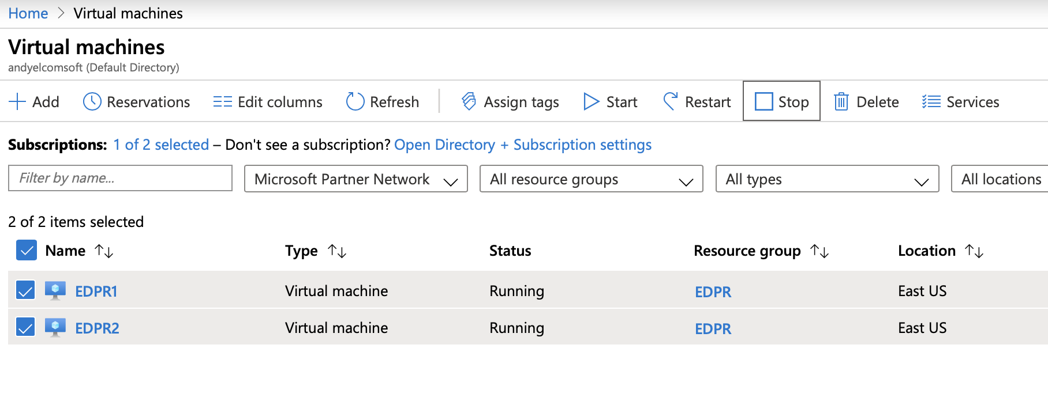Screen dimensions: 1048x409
Task: Click the Edit columns label
Action: tap(280, 102)
